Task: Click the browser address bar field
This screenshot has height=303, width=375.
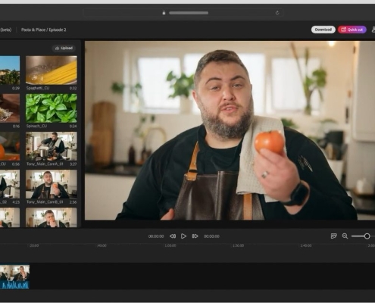Action: tap(183, 13)
